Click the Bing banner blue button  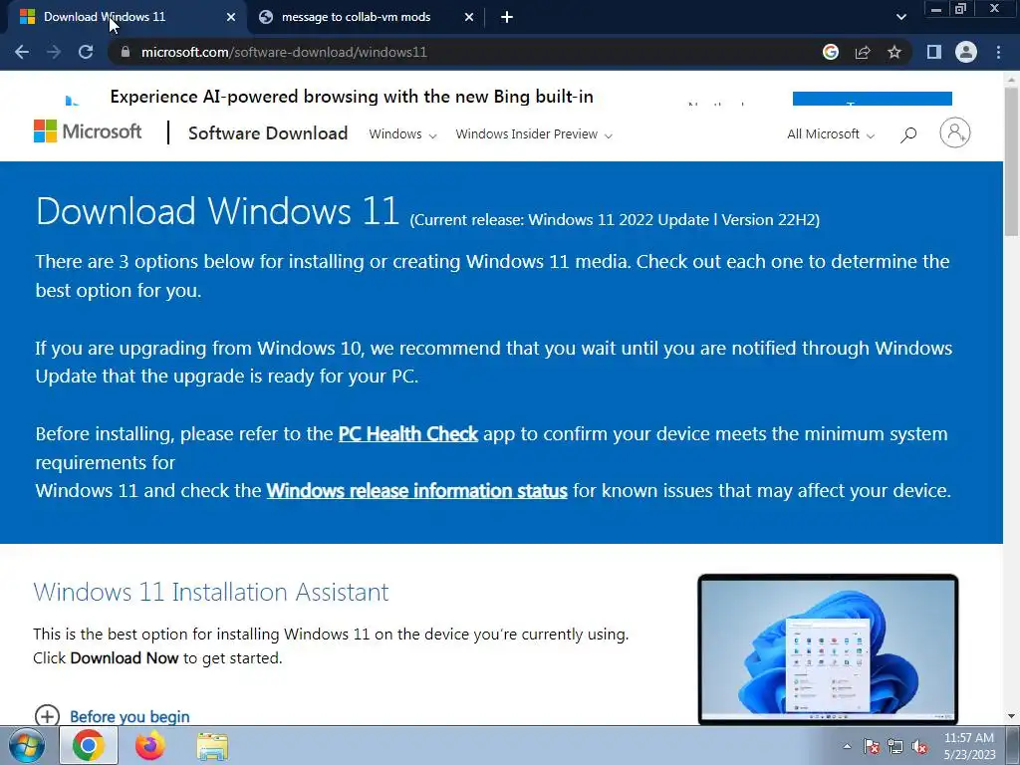(873, 99)
